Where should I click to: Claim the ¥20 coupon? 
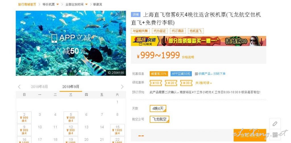point(171,83)
